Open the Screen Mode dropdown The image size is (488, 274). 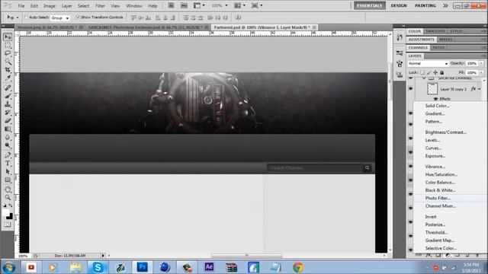coord(257,5)
